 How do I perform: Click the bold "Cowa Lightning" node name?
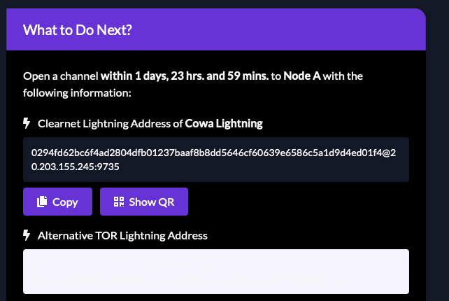point(224,124)
